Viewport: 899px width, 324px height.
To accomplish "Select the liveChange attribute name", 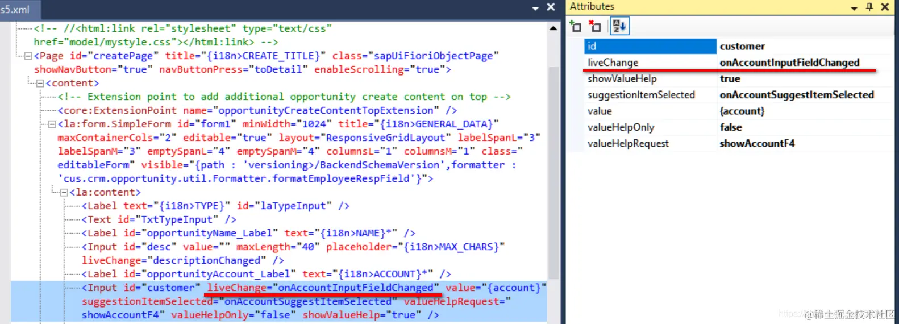I will [x=613, y=63].
